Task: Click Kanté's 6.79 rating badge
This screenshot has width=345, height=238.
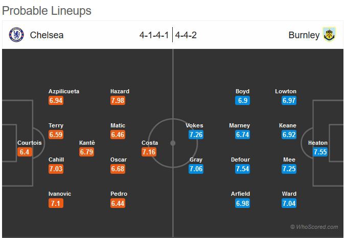Action: (86, 152)
